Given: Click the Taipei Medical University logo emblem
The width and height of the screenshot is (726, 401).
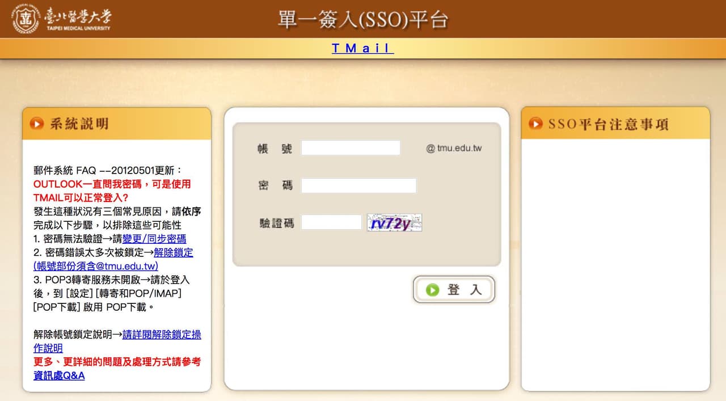Looking at the screenshot, I should coord(26,18).
